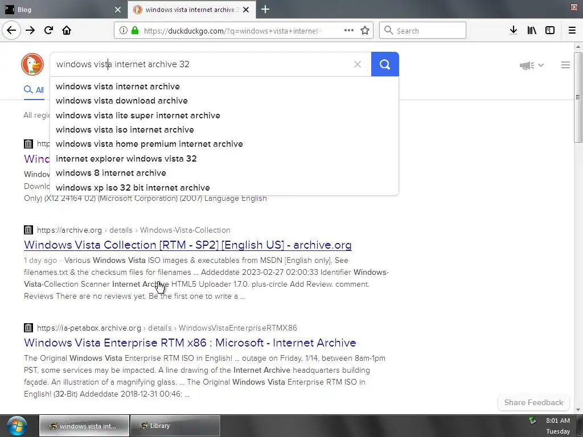This screenshot has height=437, width=583.
Task: Close the windows vista internet archive tab
Action: (x=246, y=10)
